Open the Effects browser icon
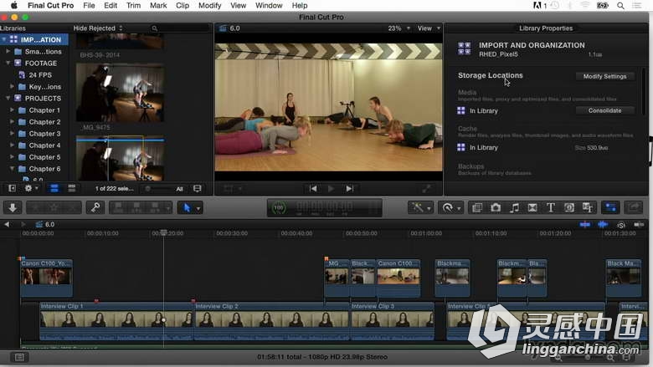 pos(477,207)
